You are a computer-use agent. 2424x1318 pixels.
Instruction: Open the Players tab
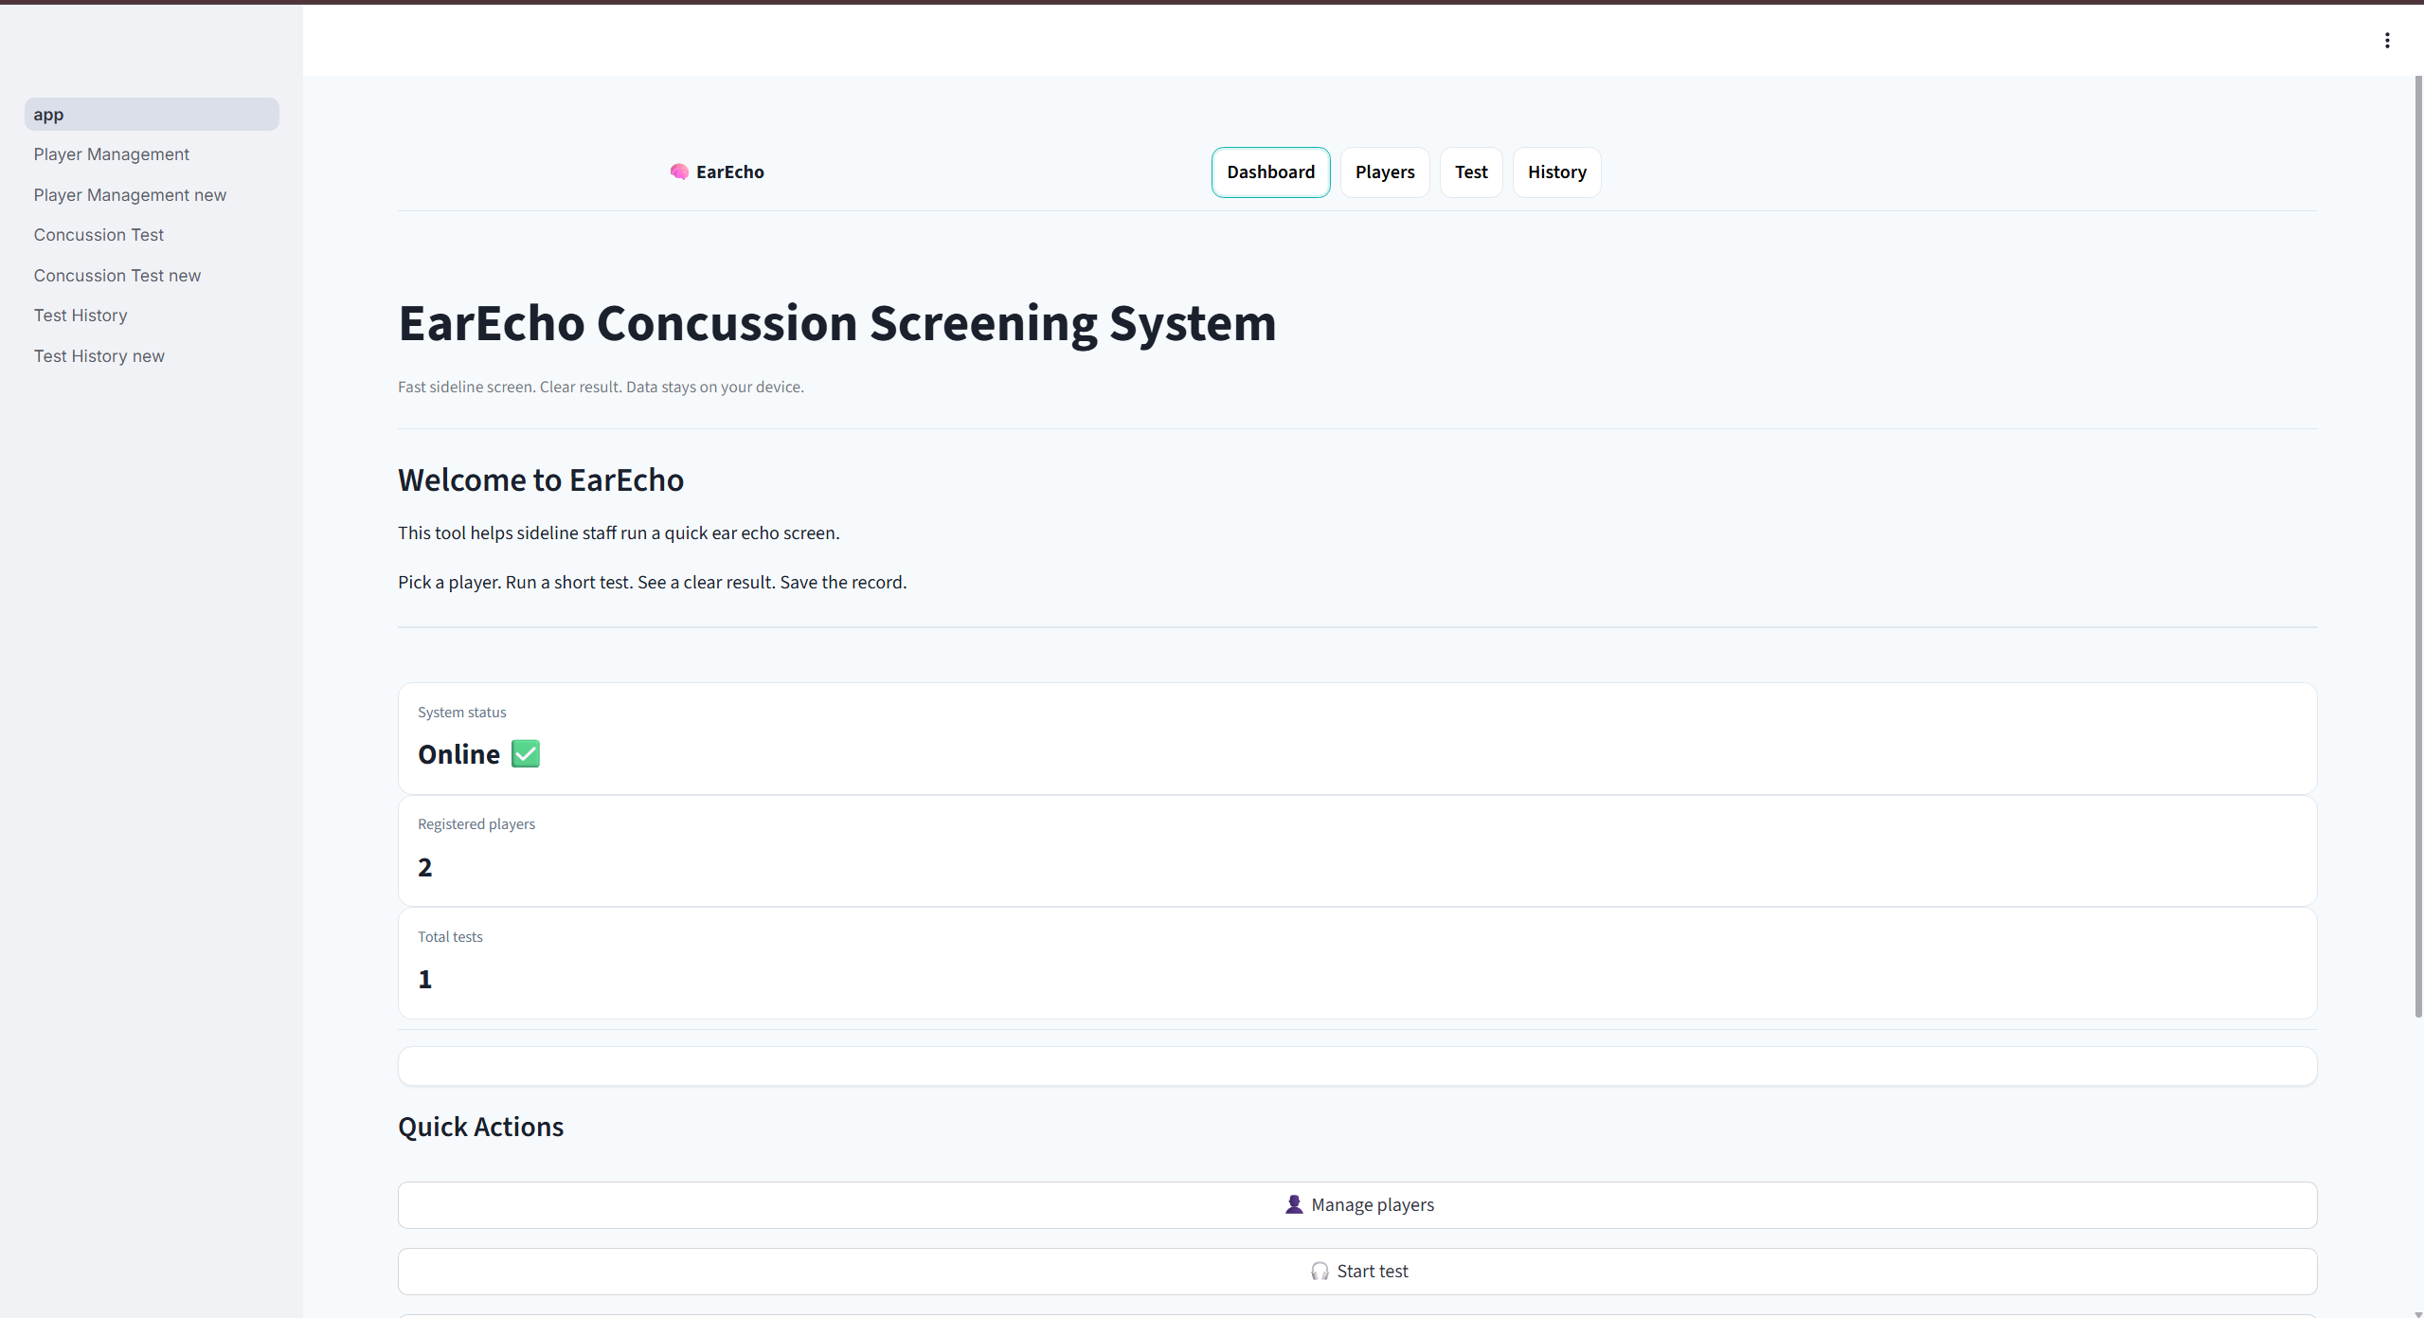click(x=1384, y=172)
